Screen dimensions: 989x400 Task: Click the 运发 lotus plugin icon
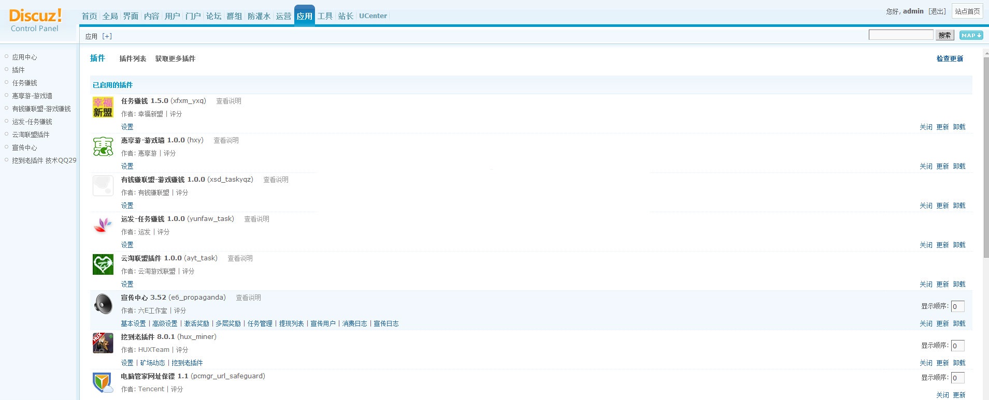(x=103, y=225)
